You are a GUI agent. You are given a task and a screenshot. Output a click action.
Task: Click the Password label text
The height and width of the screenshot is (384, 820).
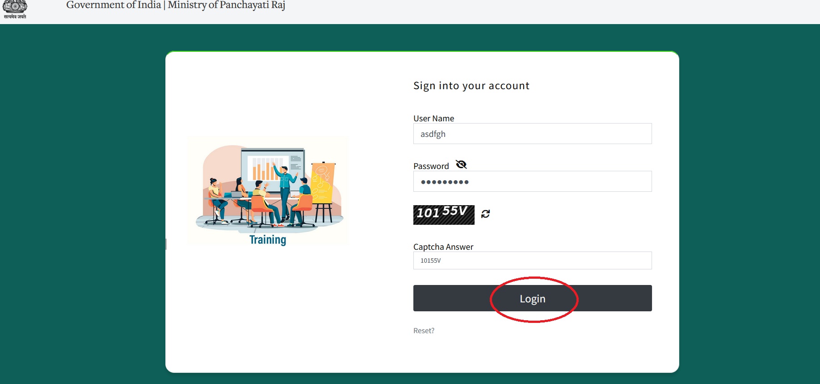[x=431, y=166]
